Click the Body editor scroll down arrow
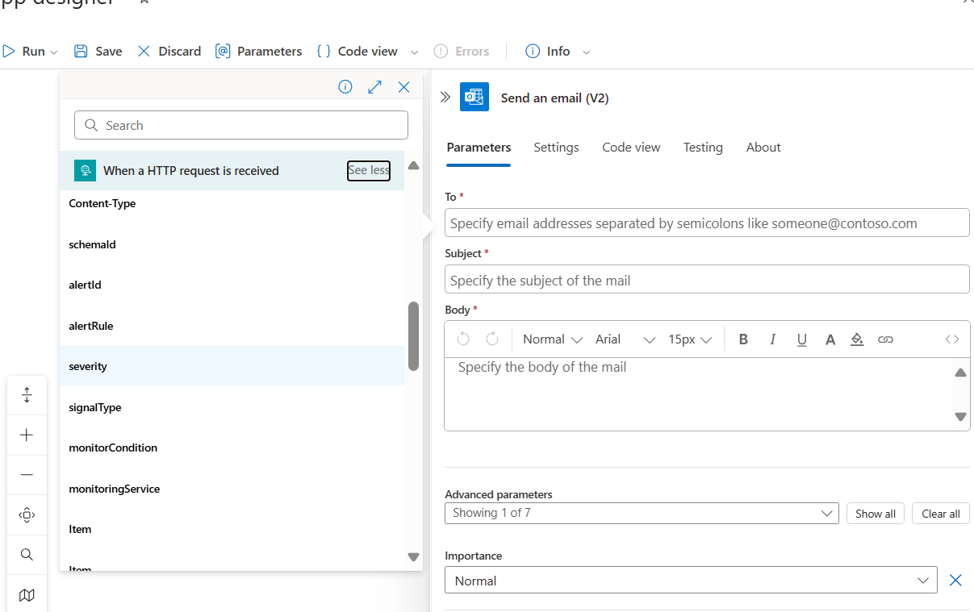This screenshot has width=974, height=612. [960, 417]
